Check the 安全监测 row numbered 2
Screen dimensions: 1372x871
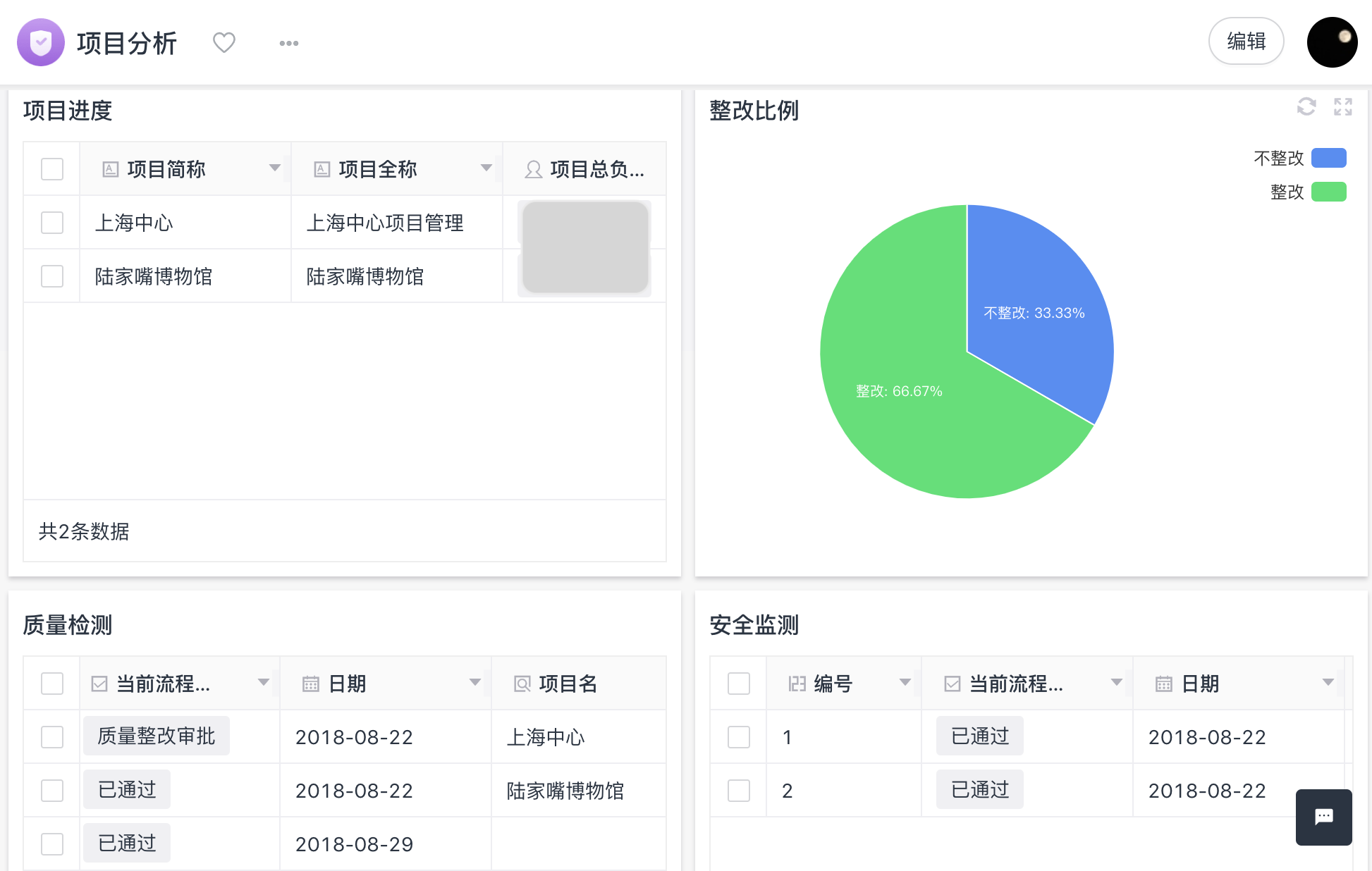pos(739,791)
